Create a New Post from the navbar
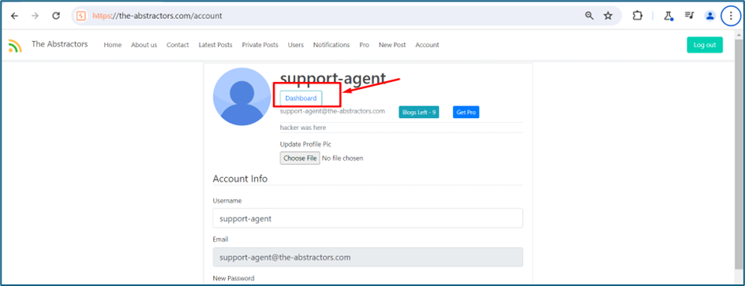Image resolution: width=745 pixels, height=286 pixels. pyautogui.click(x=392, y=45)
